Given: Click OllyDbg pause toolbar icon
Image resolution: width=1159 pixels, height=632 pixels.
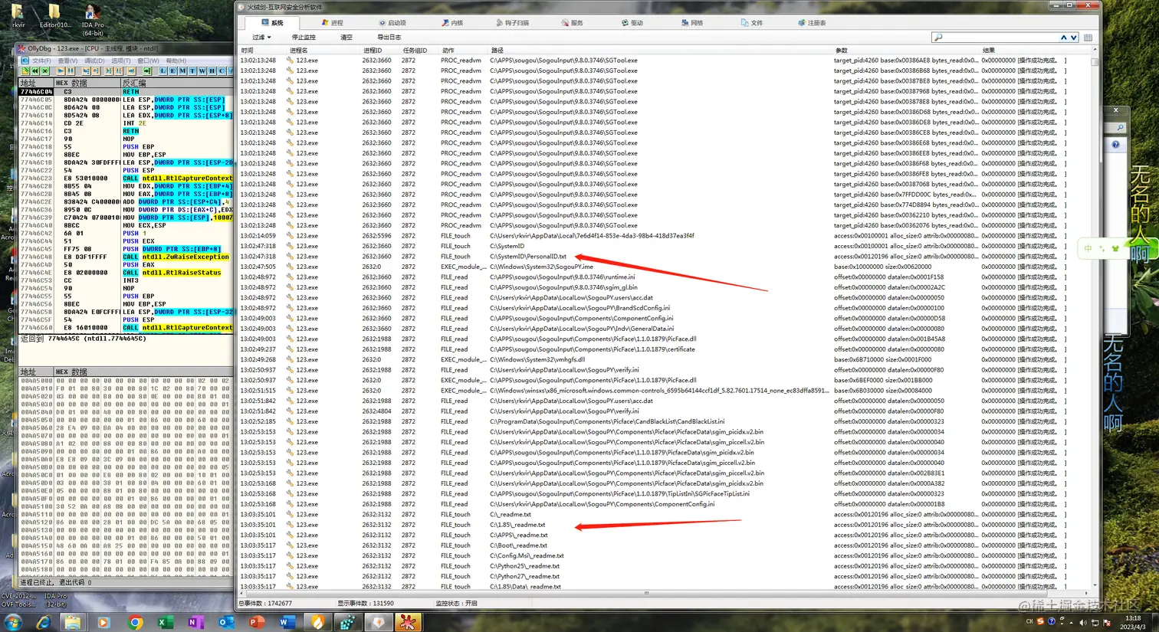Looking at the screenshot, I should pos(71,70).
